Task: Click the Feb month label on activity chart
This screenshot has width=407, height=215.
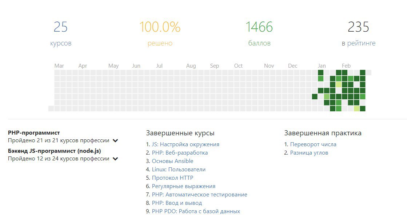Action: pyautogui.click(x=346, y=66)
